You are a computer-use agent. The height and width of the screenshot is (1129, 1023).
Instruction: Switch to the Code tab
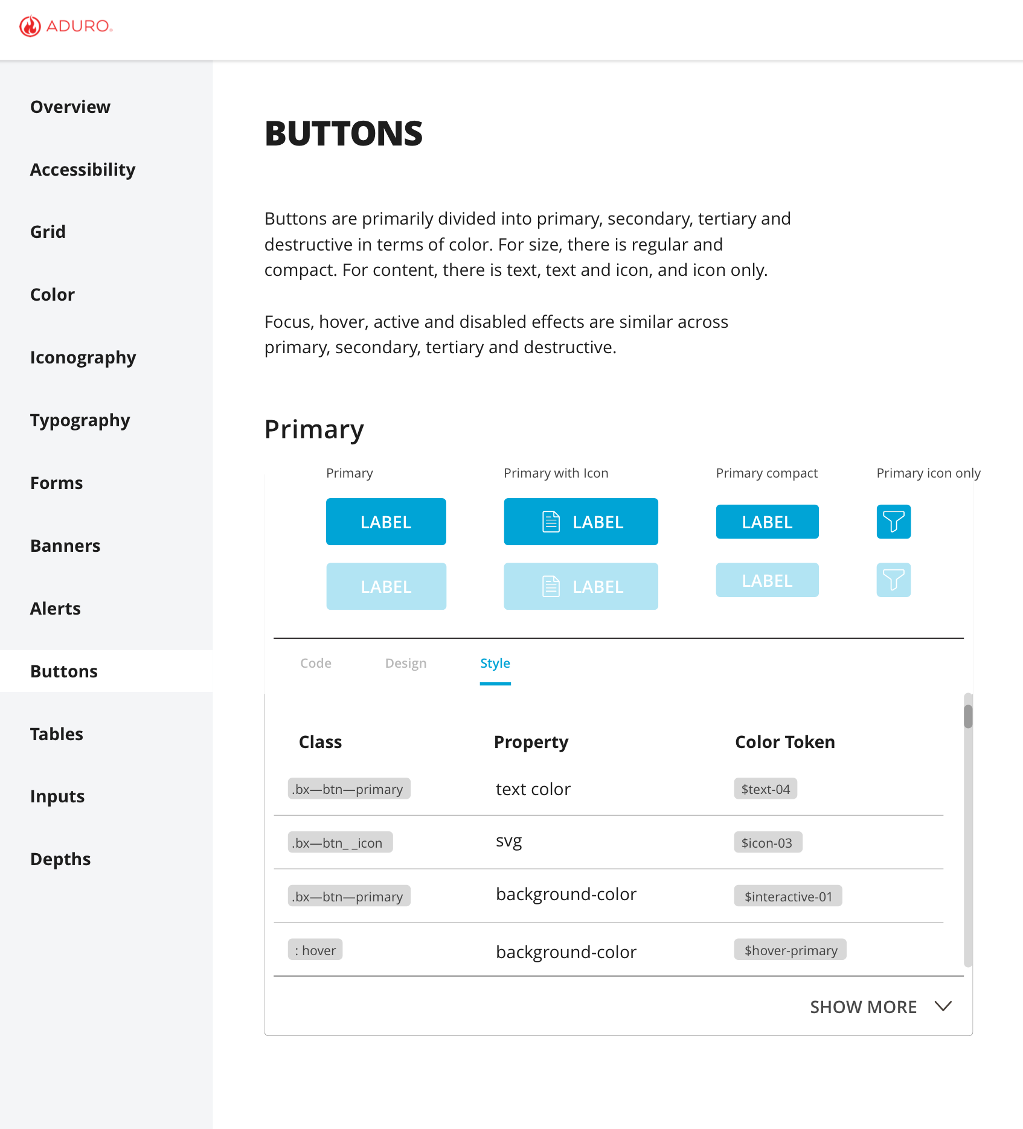pos(316,663)
